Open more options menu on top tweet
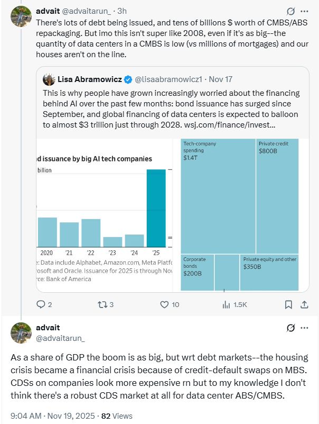This screenshot has height=424, width=319. click(304, 11)
